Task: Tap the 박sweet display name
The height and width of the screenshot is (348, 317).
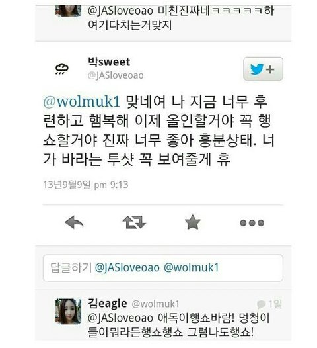Action: [109, 62]
